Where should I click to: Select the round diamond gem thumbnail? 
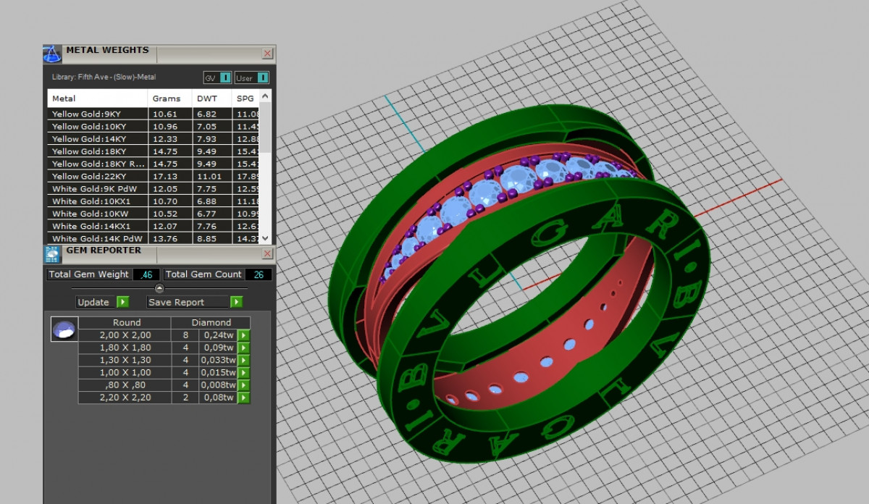64,329
